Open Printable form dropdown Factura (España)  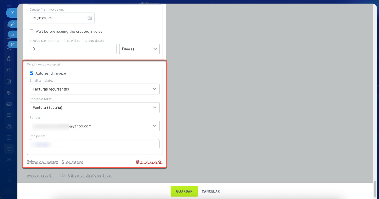point(94,108)
